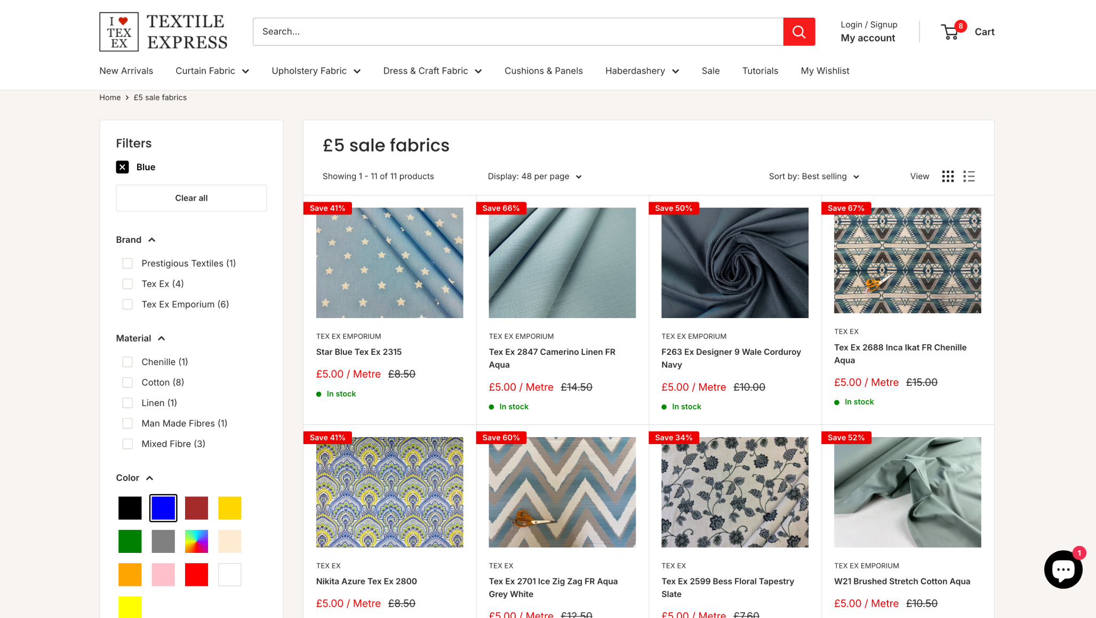
Task: Go to Home breadcrumb link
Action: (x=110, y=98)
